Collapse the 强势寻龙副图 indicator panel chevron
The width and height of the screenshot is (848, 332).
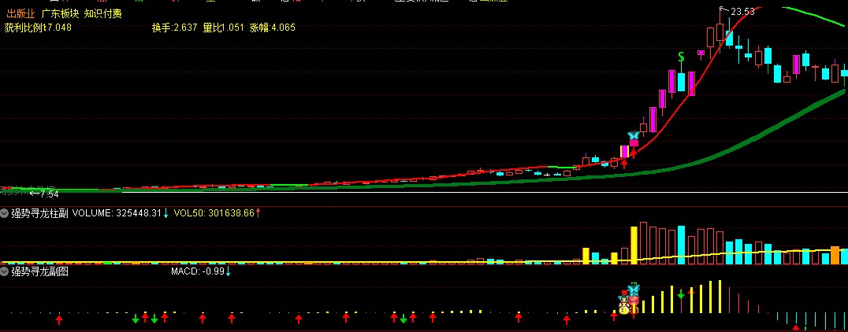5,271
